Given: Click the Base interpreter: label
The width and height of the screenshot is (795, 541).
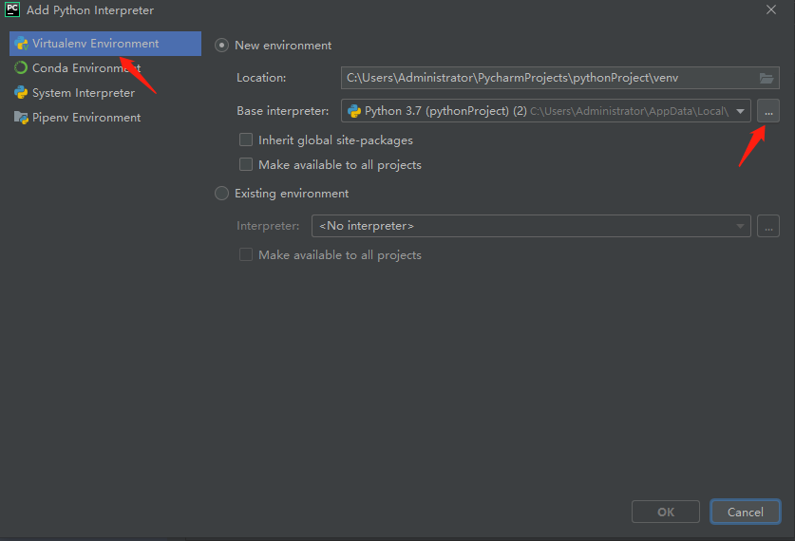Looking at the screenshot, I should pos(282,111).
